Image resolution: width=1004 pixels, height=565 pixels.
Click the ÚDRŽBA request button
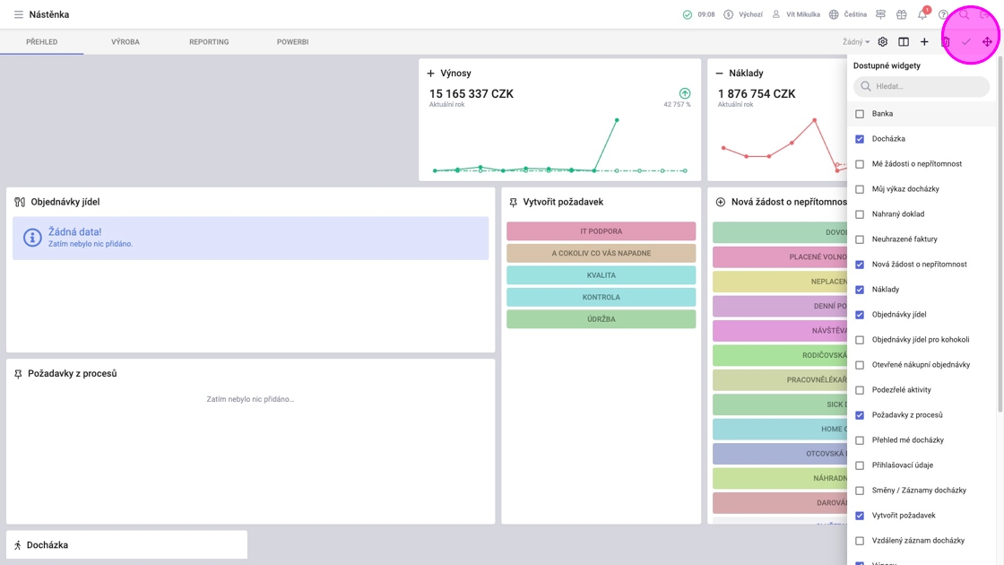click(602, 319)
